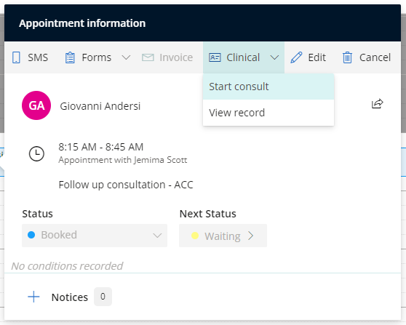Click the Notices count badge
This screenshot has width=406, height=325.
point(103,297)
